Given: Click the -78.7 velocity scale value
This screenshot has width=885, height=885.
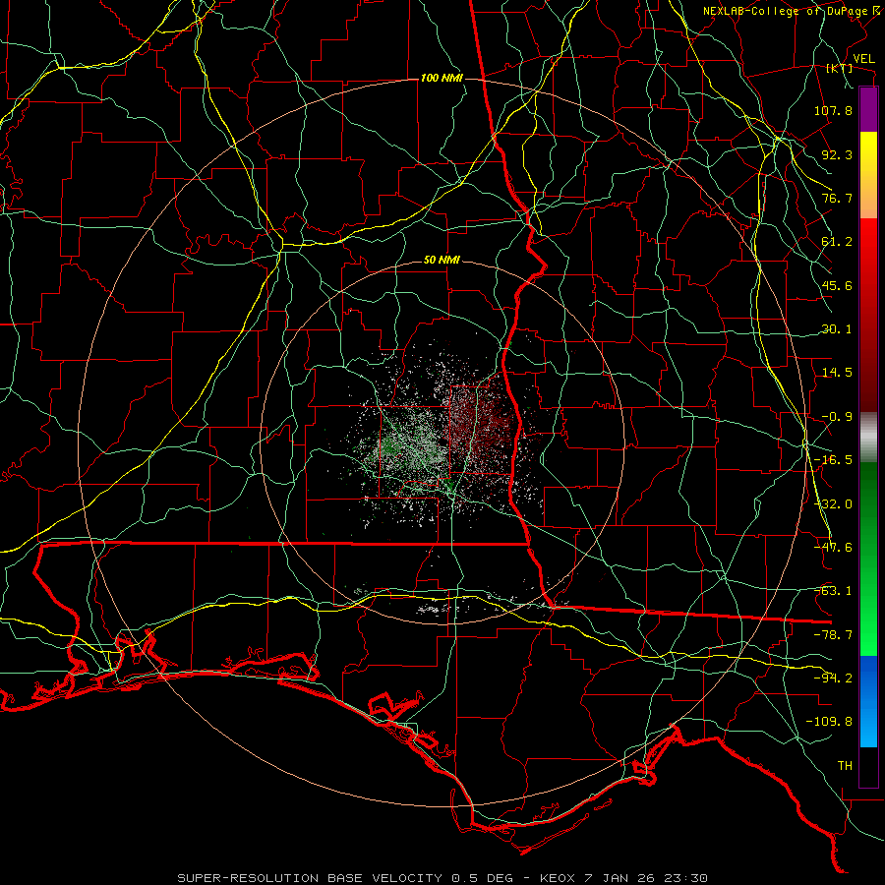Looking at the screenshot, I should 833,635.
